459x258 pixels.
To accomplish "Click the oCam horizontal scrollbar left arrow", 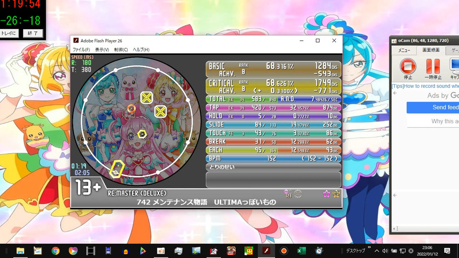I will 394,228.
